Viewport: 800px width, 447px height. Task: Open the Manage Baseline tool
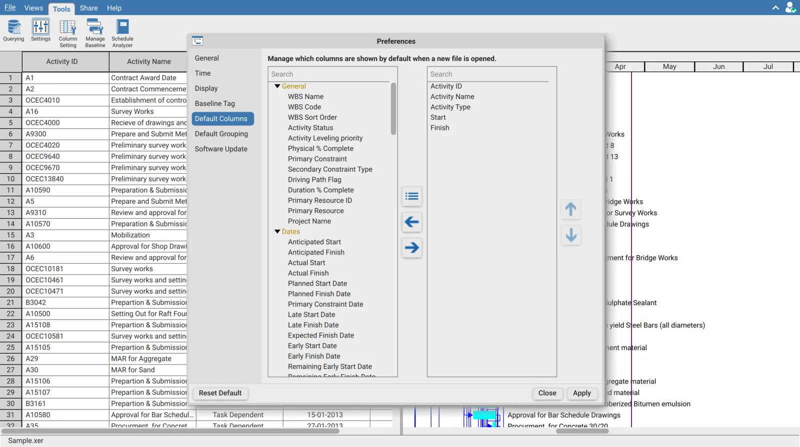click(95, 33)
